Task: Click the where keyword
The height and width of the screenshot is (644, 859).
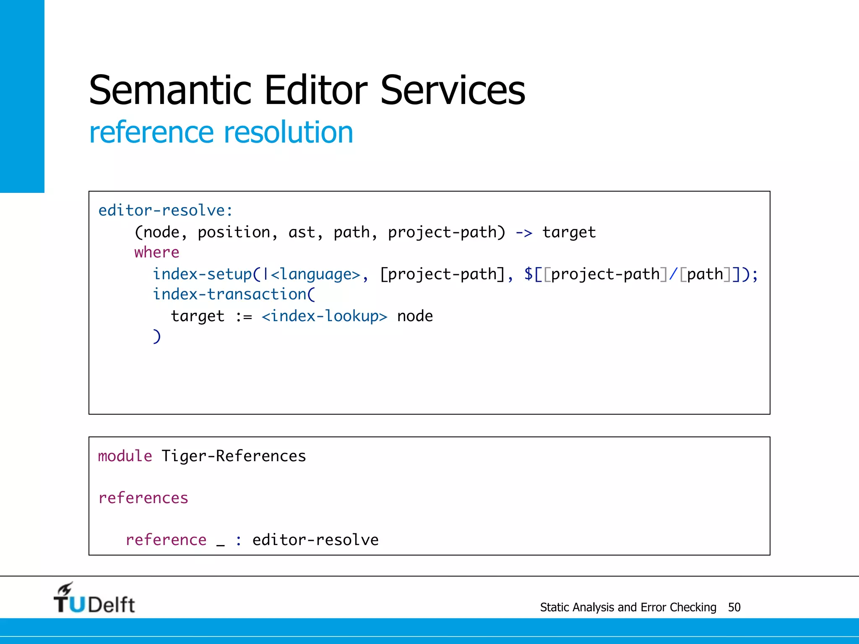Action: 156,252
